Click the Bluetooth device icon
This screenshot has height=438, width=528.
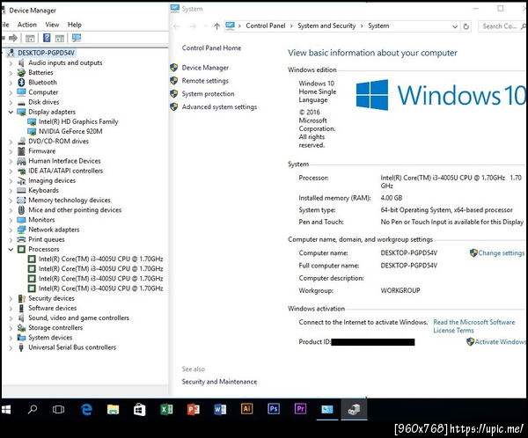point(21,82)
